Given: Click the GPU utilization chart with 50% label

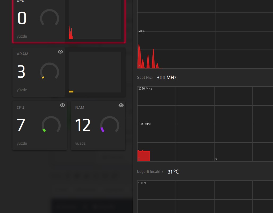Looking at the screenshot, I should click(x=205, y=34).
